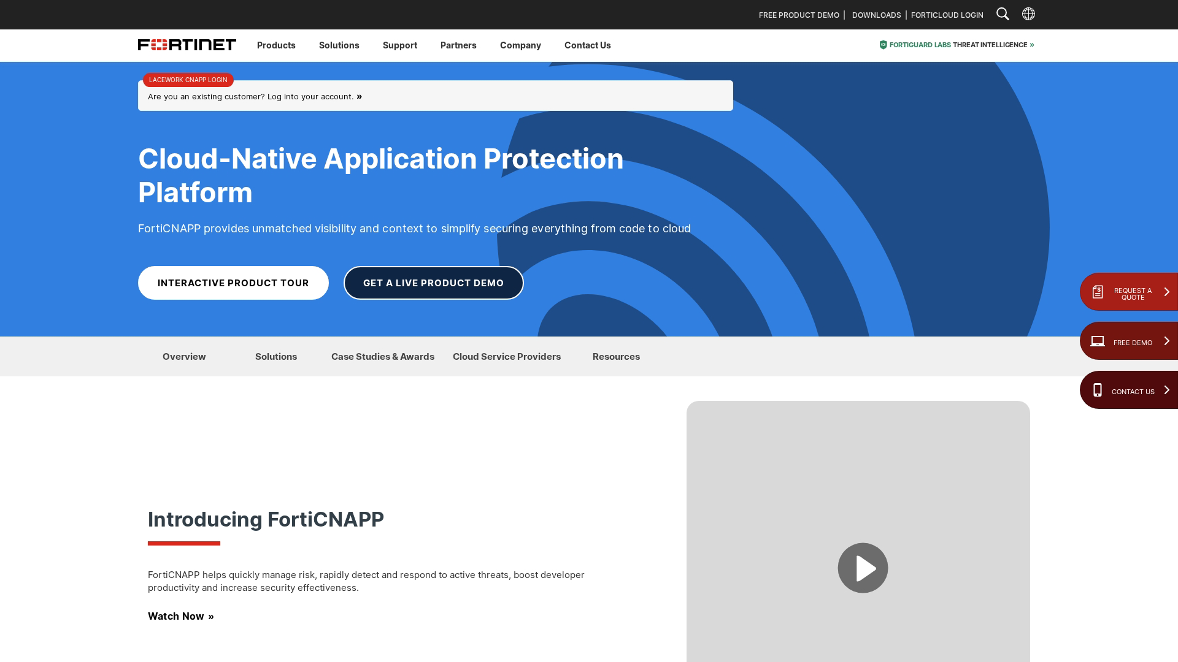This screenshot has width=1178, height=662.
Task: Click the Fortinet logo
Action: (x=187, y=45)
